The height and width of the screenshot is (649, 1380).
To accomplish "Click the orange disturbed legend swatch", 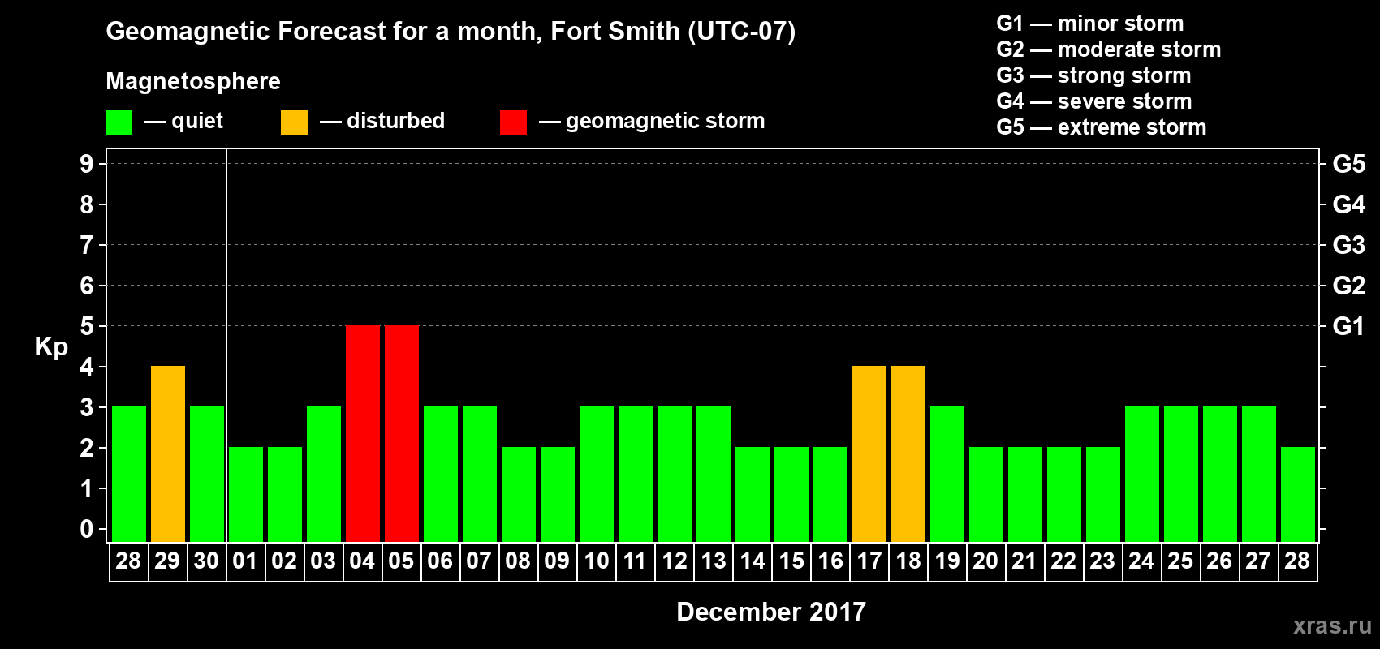I will pos(295,122).
